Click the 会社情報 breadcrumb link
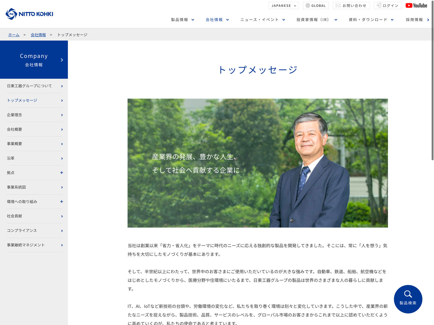The image size is (434, 325). click(38, 35)
